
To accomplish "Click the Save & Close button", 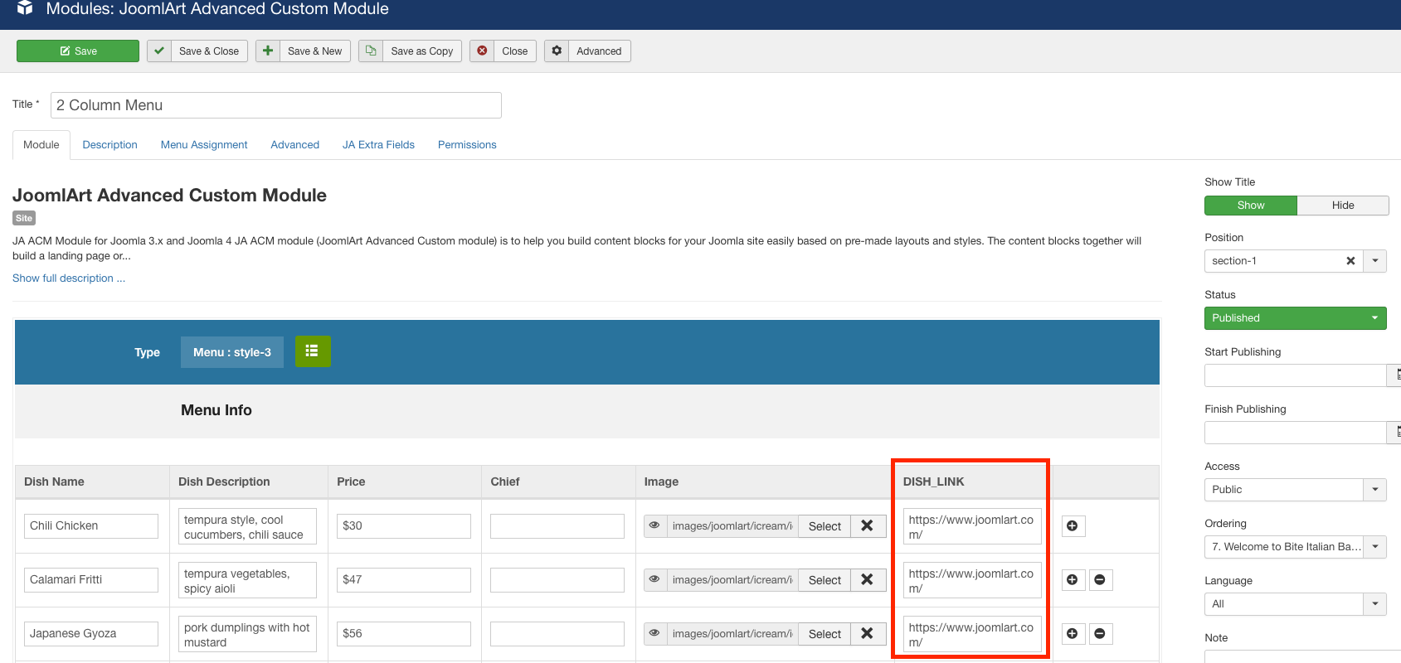I will coord(197,51).
